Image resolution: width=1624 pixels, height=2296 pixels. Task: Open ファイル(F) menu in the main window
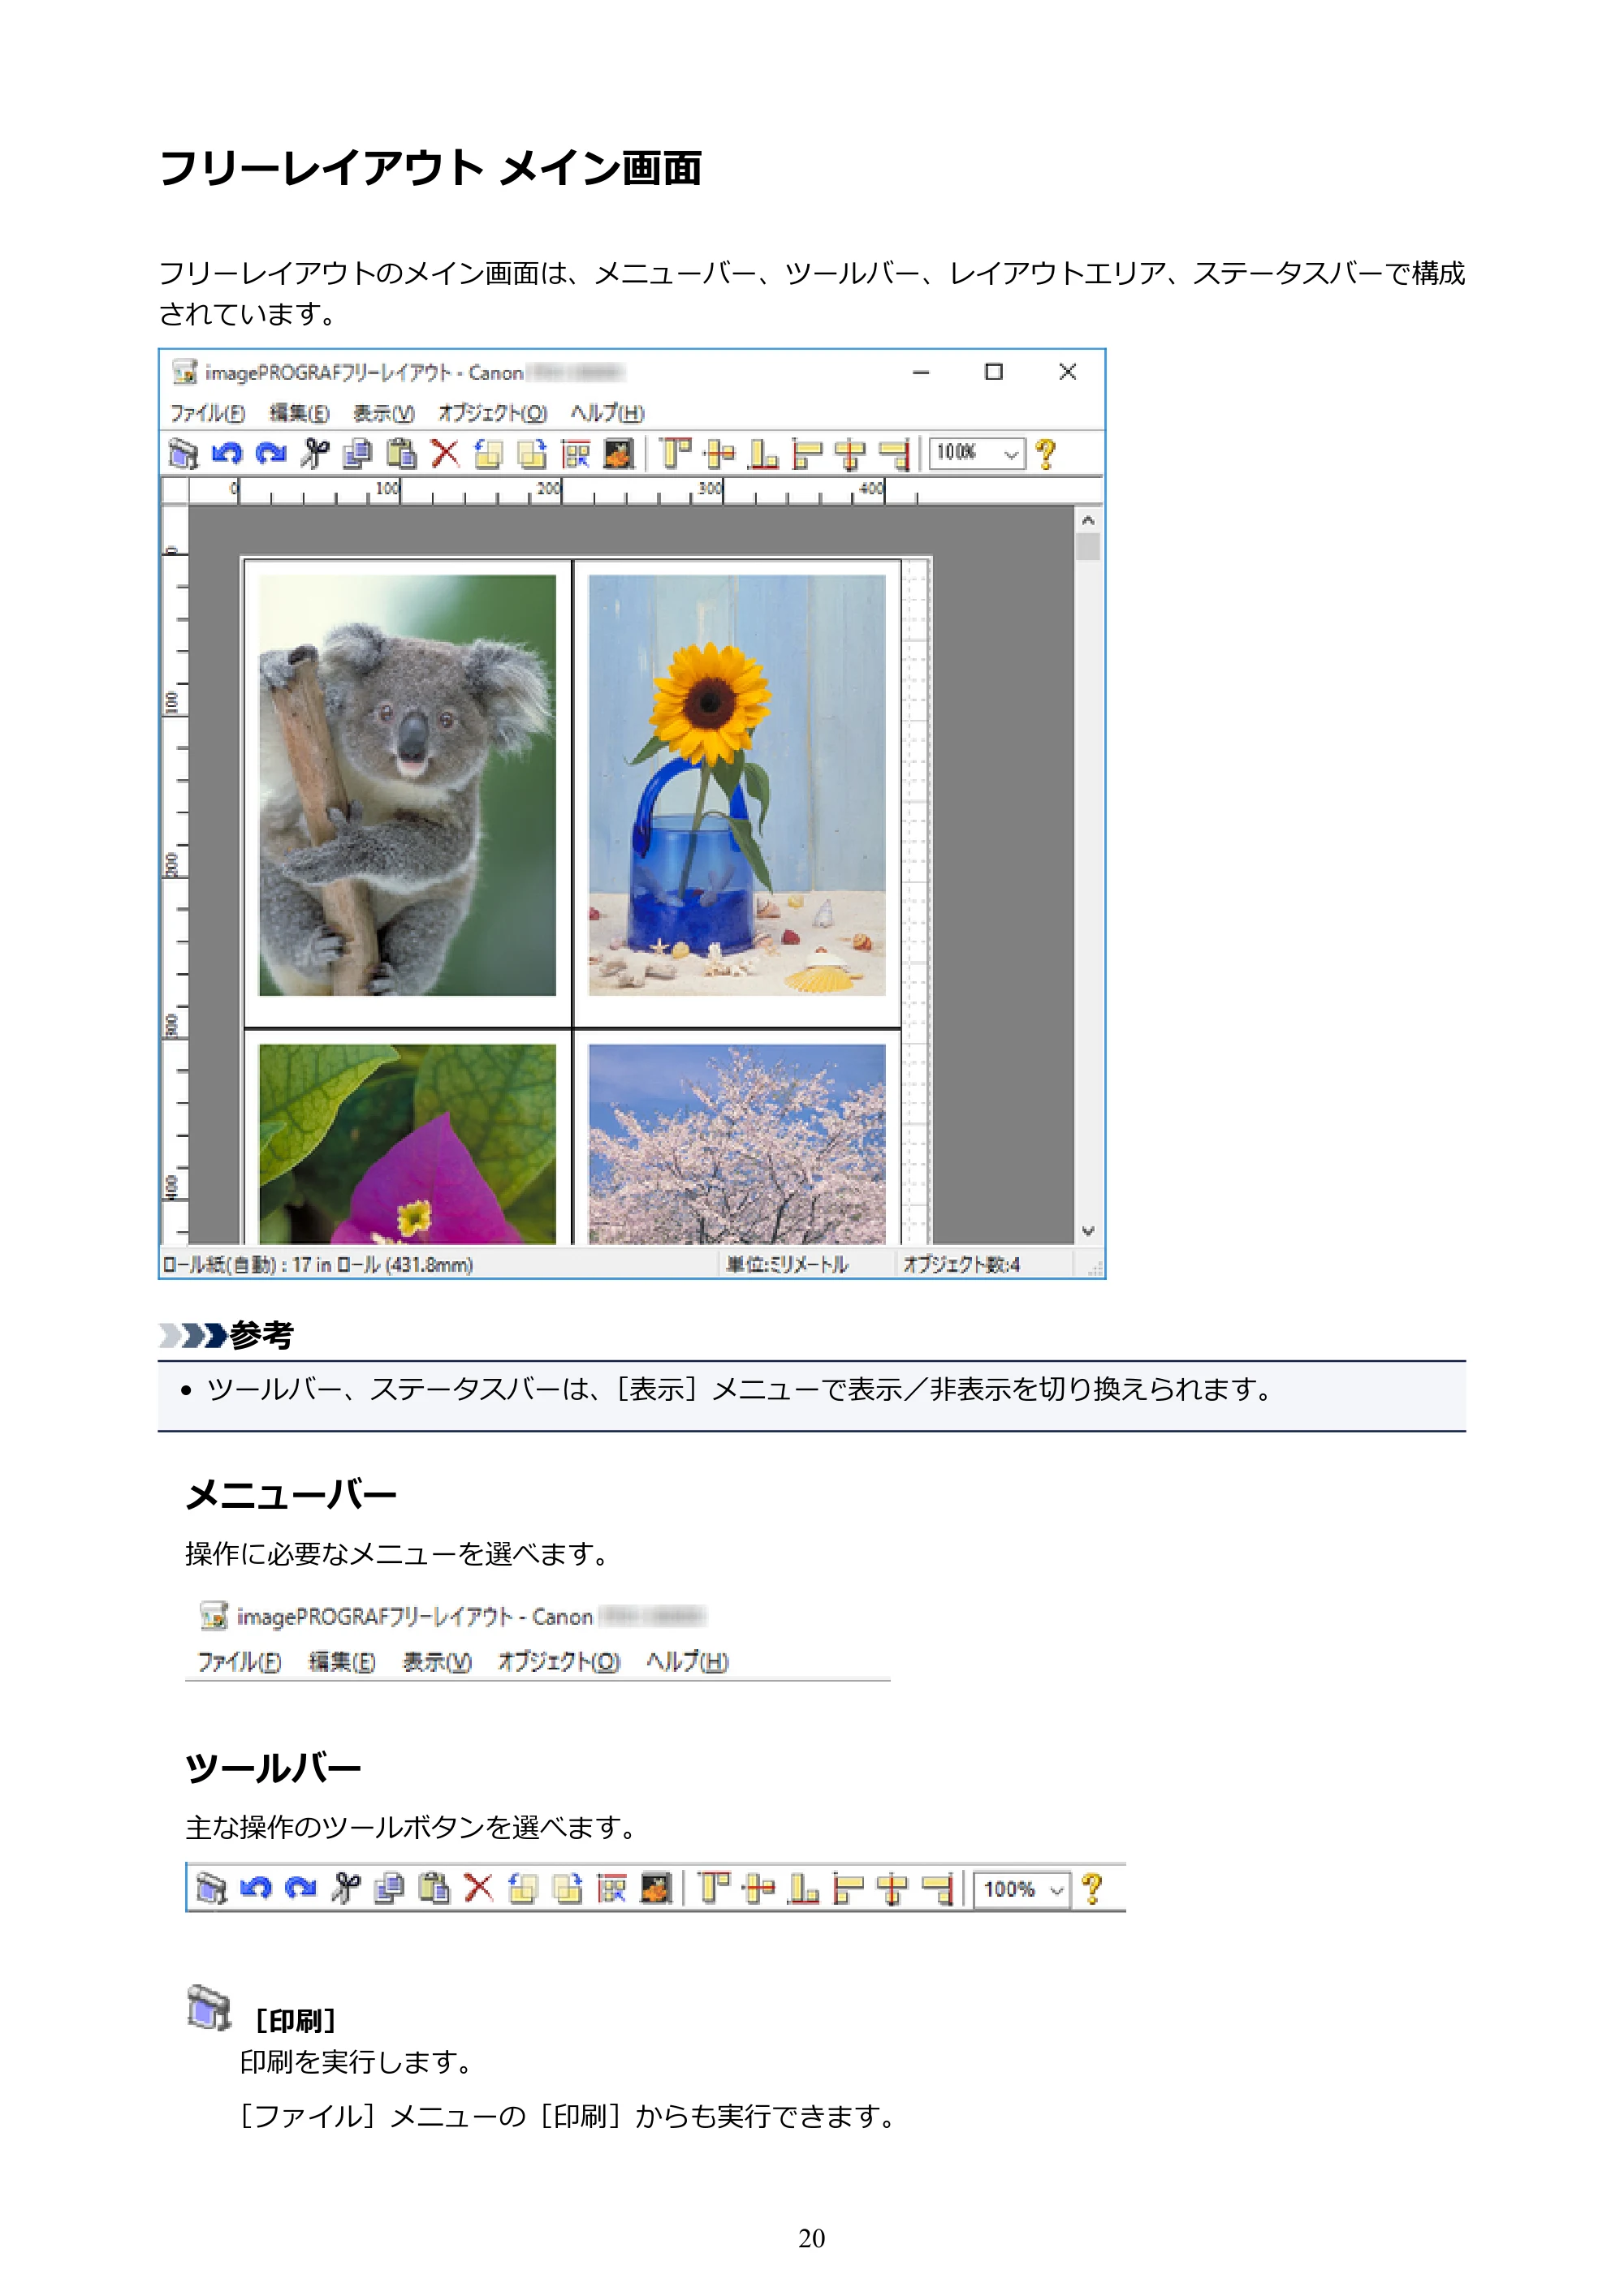point(207,412)
